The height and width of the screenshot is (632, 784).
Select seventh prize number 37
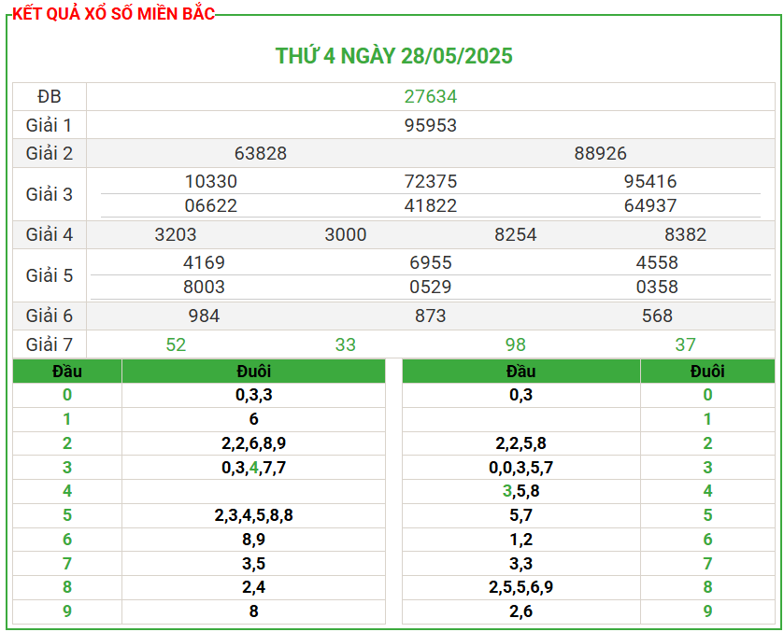(x=686, y=344)
